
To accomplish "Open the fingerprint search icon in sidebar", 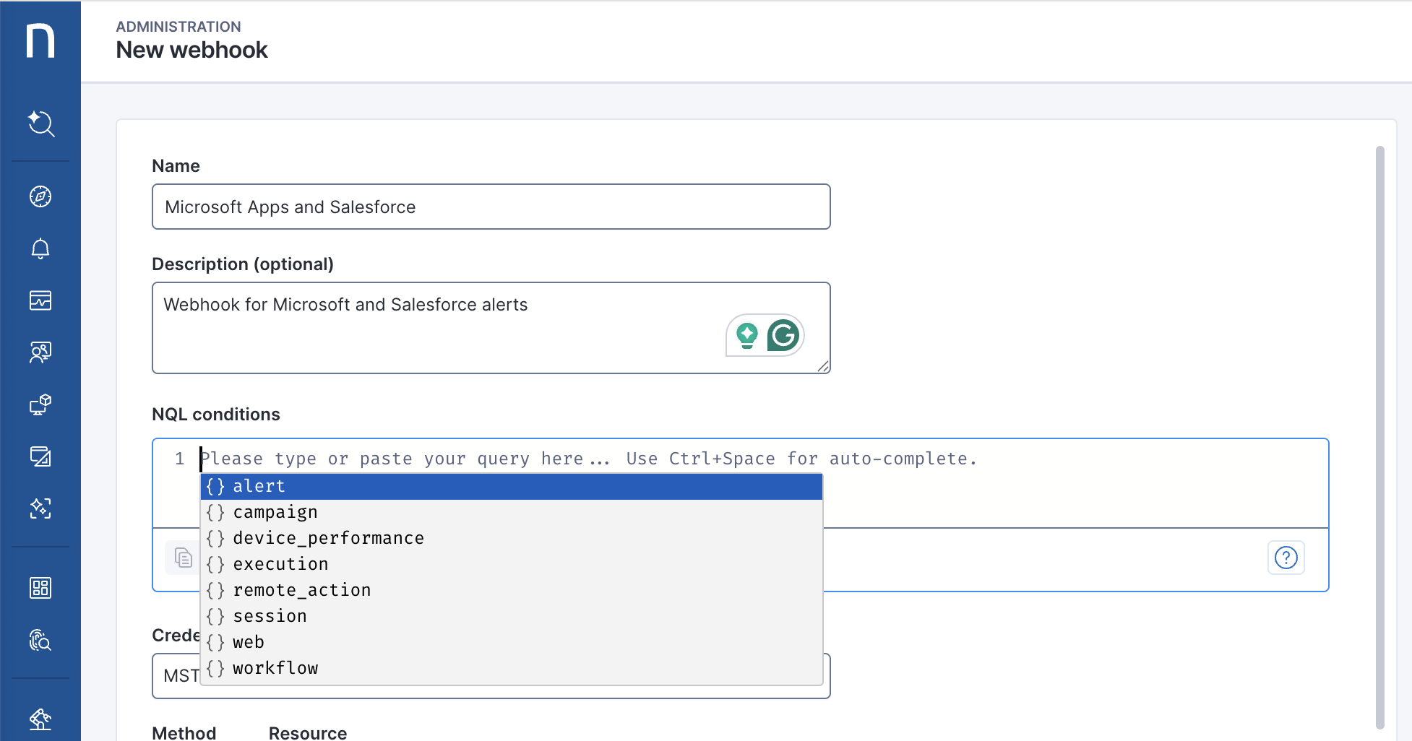I will click(x=40, y=640).
